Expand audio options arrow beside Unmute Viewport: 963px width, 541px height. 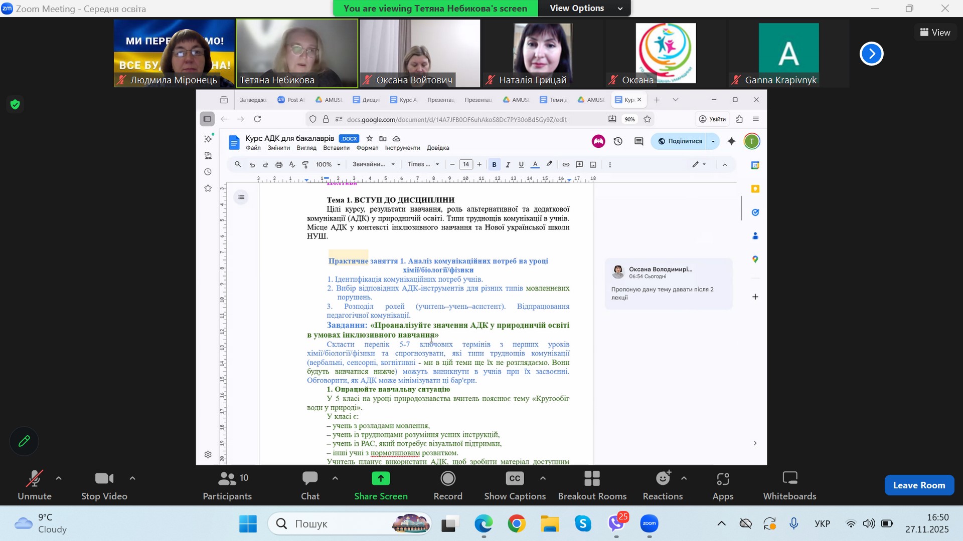tap(59, 478)
